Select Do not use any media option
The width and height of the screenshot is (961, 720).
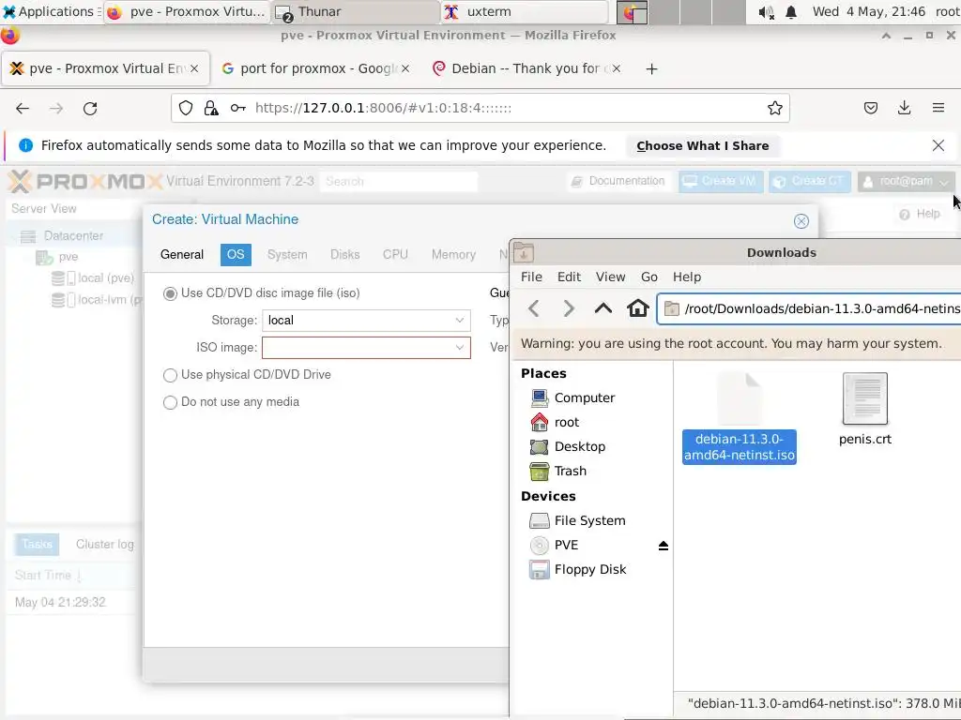pyautogui.click(x=170, y=402)
